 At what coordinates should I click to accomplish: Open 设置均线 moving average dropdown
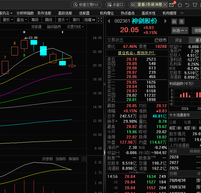click(x=75, y=27)
